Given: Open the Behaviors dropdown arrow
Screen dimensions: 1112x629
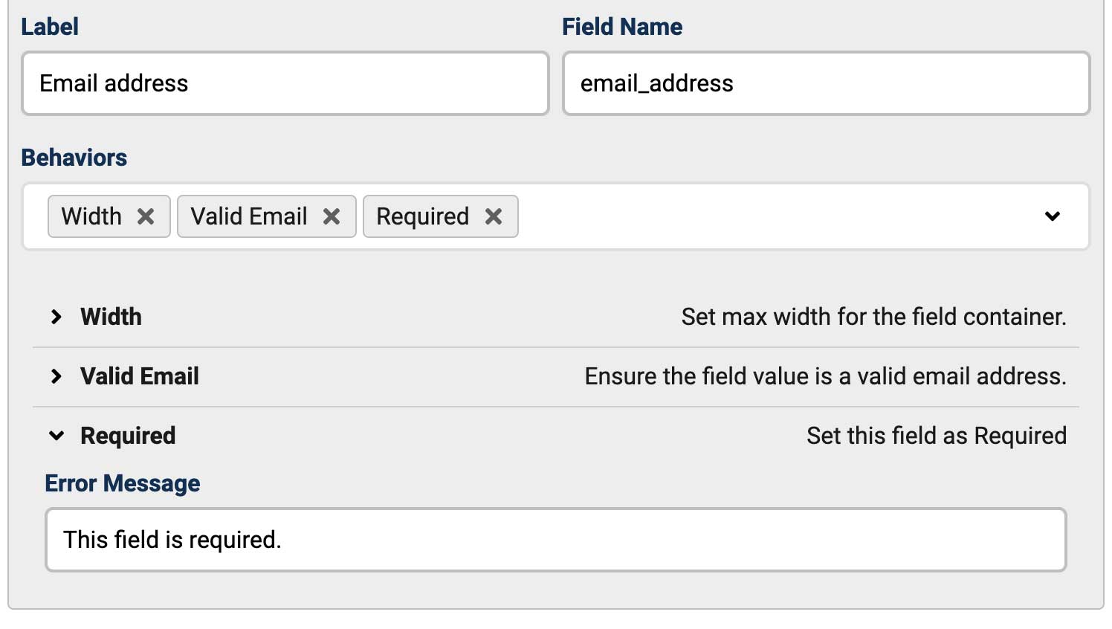Looking at the screenshot, I should pos(1052,216).
